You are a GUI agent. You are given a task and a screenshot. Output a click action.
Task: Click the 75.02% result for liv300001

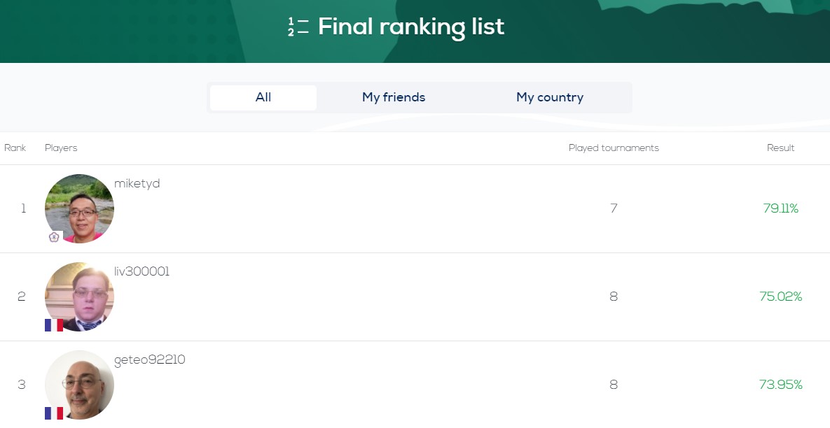point(780,297)
